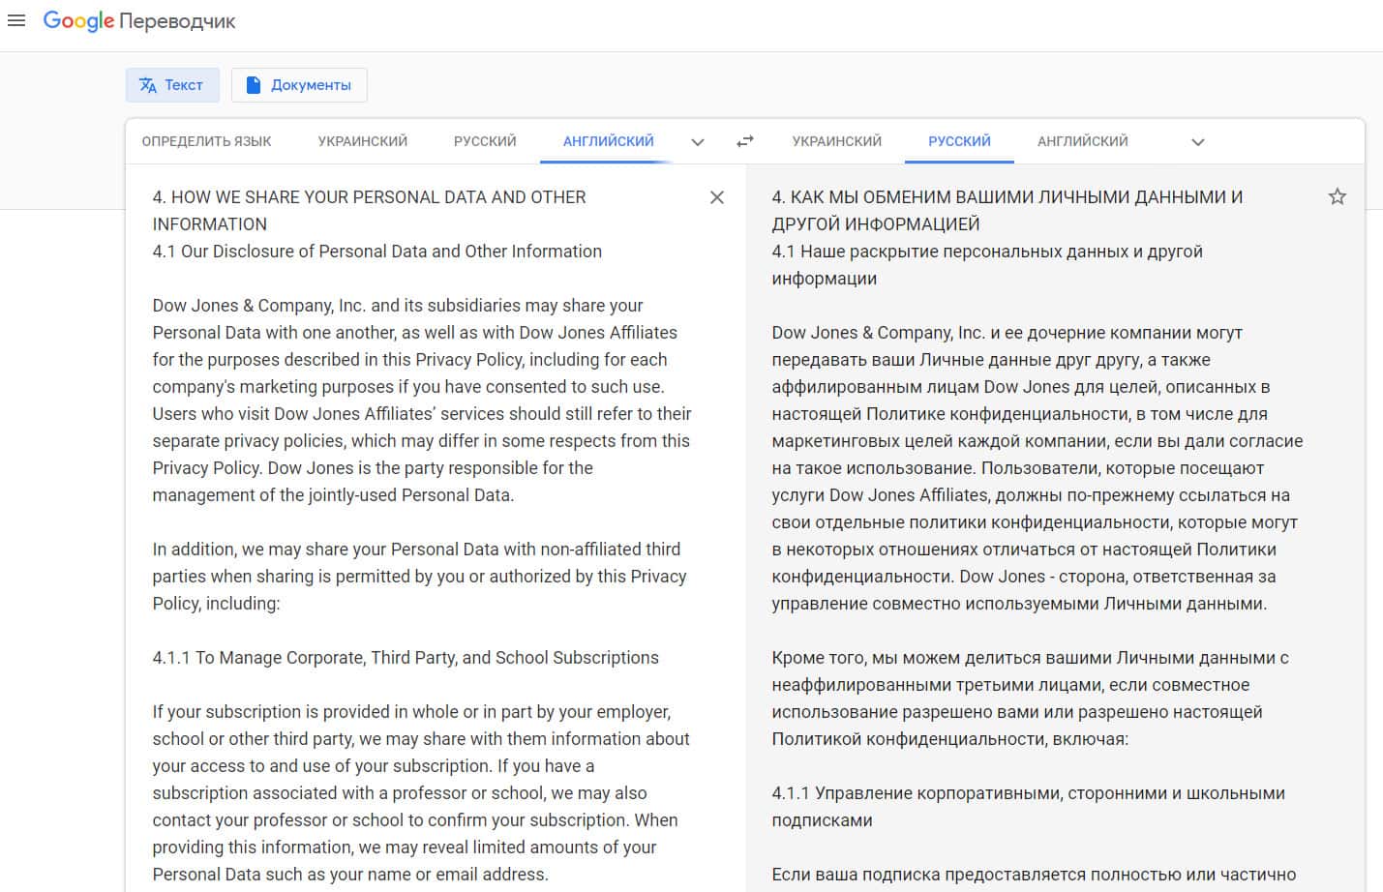Click the source paragraph starting 'In addition, we may share'

pyautogui.click(x=419, y=577)
